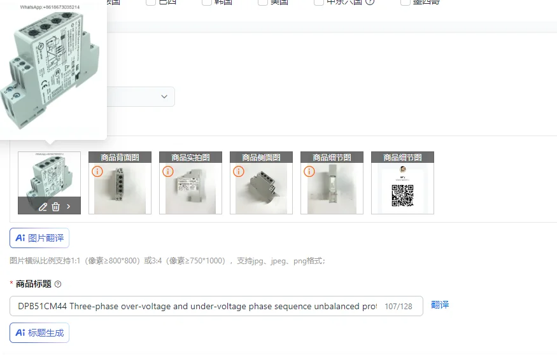Screen dimensions: 557x355
Task: Select the 商品实拍图 thumbnail
Action: (191, 183)
